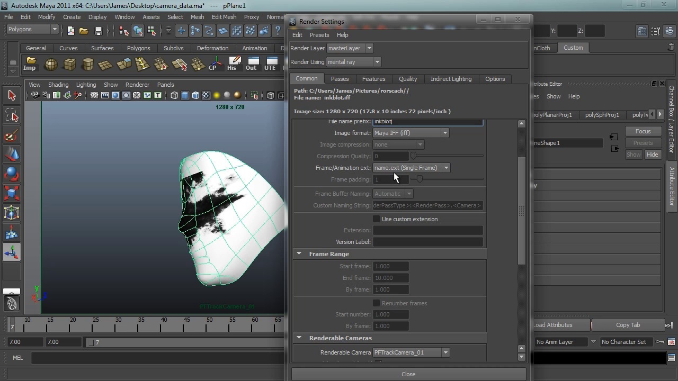
Task: Create a polygon cylinder from shelf
Action: [88, 64]
